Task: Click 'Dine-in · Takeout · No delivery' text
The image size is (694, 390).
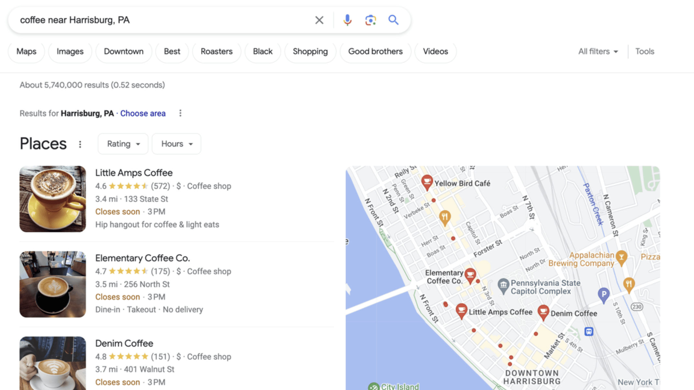Action: (x=149, y=309)
